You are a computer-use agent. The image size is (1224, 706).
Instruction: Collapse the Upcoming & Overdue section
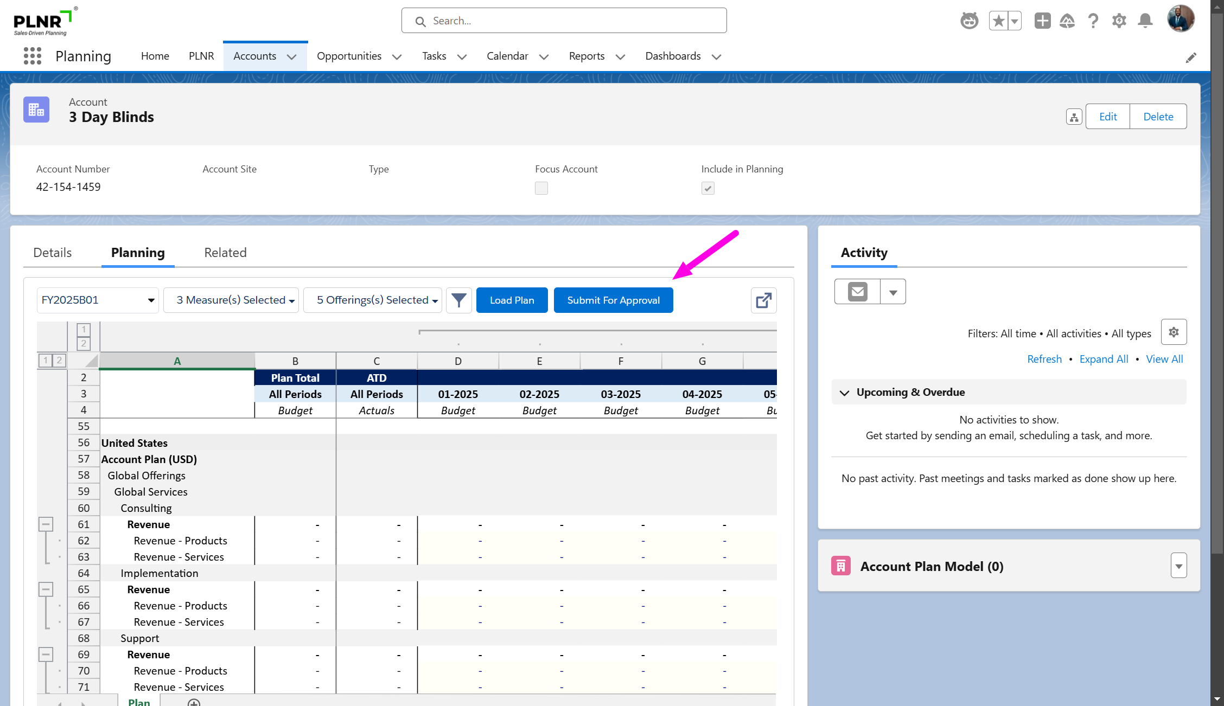click(x=844, y=393)
